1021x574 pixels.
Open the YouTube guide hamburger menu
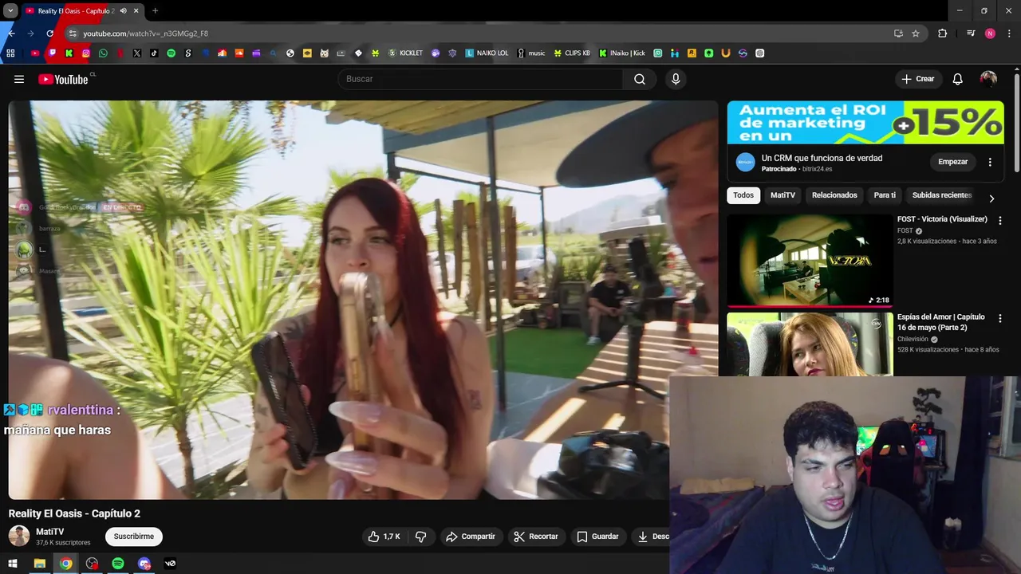pyautogui.click(x=19, y=79)
